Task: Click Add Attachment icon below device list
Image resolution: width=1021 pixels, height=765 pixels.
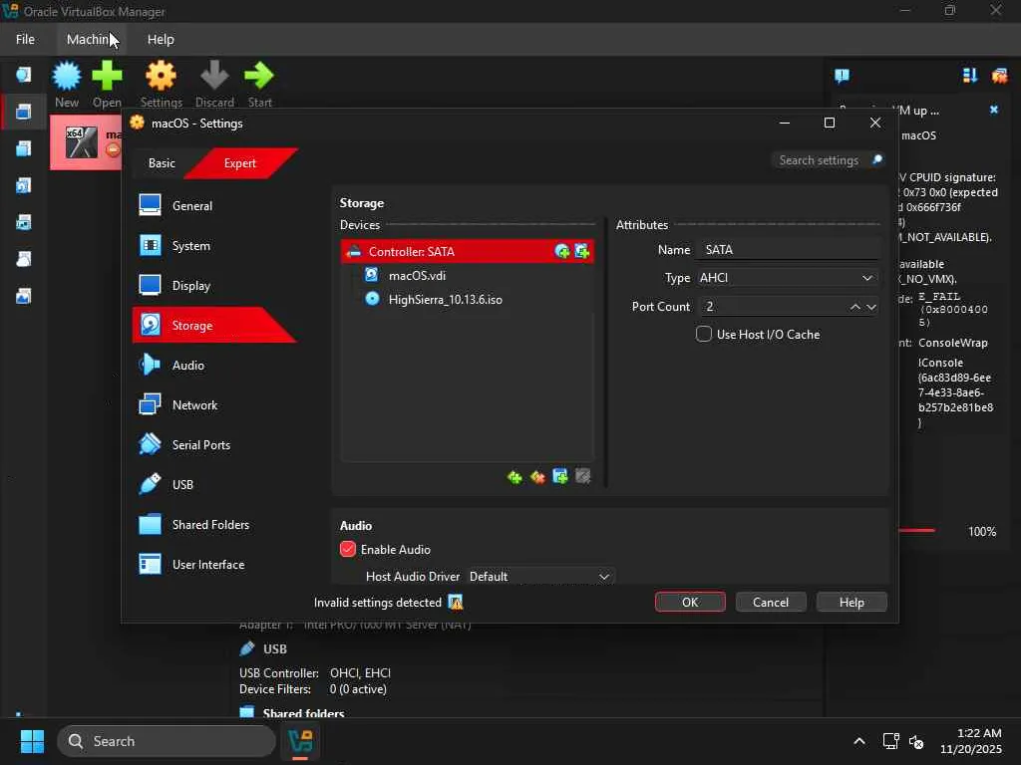Action: pos(560,477)
